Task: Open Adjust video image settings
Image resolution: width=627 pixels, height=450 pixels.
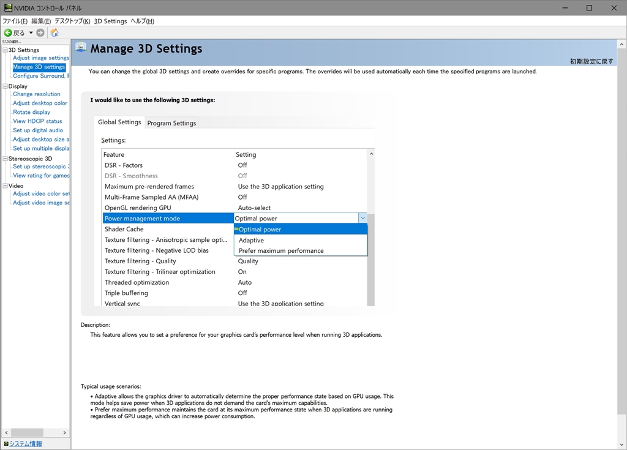Action: coord(41,203)
